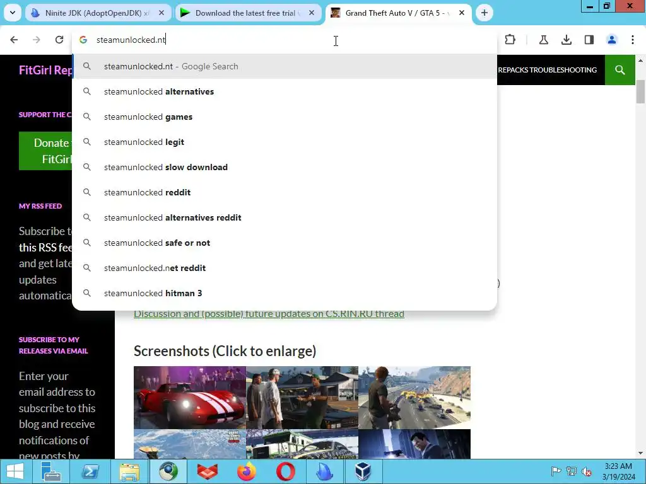Choose suggestion steamunlocked safe or not
The image size is (646, 484).
285,243
